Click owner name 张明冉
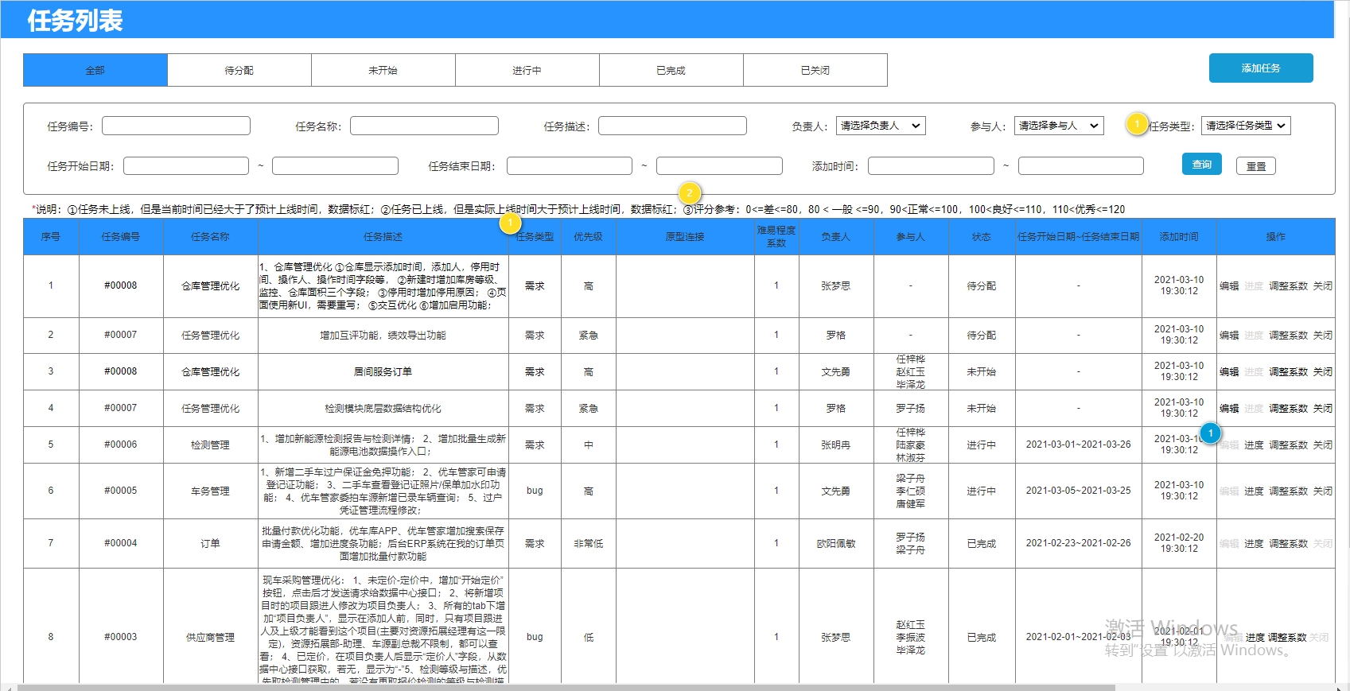Image resolution: width=1350 pixels, height=691 pixels. [836, 445]
